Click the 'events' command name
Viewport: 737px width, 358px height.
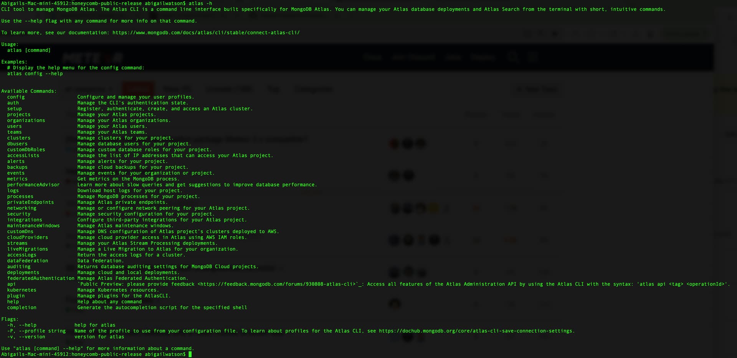[x=16, y=173]
